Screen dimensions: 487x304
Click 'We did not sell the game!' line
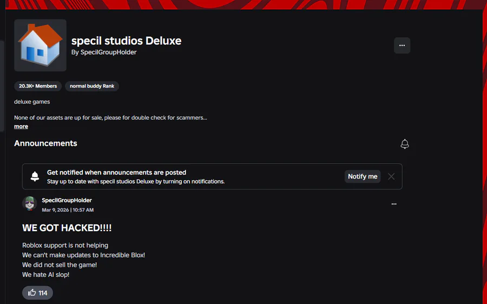pyautogui.click(x=60, y=265)
